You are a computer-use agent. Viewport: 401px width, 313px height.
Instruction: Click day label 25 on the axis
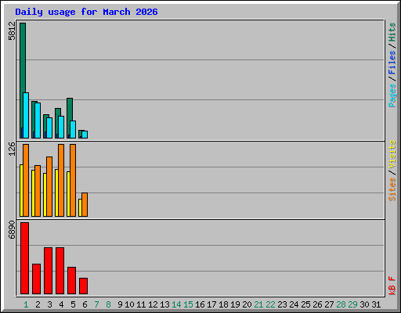305,304
